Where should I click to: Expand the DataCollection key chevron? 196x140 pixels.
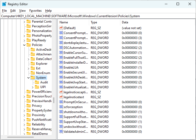(x=28, y=59)
